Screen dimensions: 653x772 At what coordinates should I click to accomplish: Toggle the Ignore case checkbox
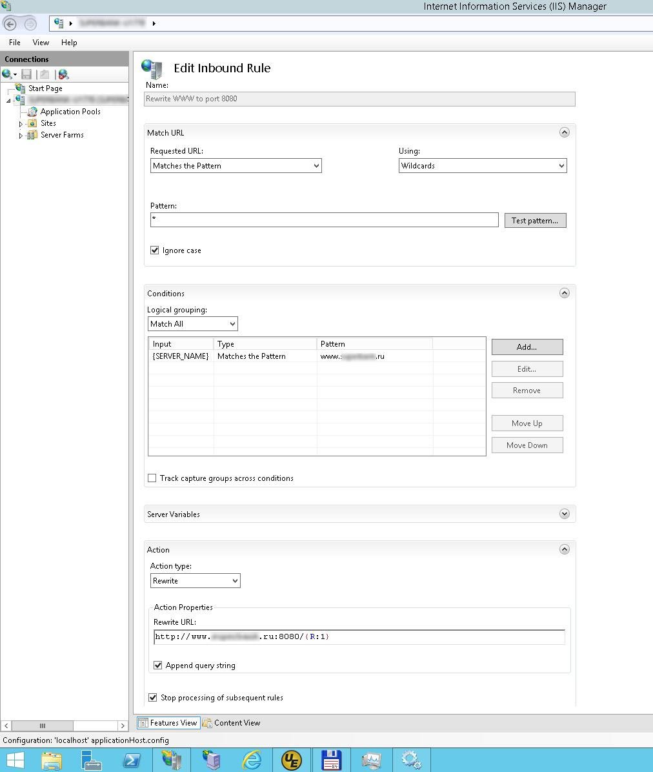coord(154,250)
